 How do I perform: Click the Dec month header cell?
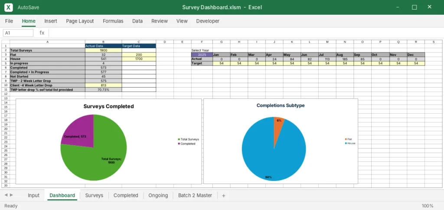click(x=416, y=54)
